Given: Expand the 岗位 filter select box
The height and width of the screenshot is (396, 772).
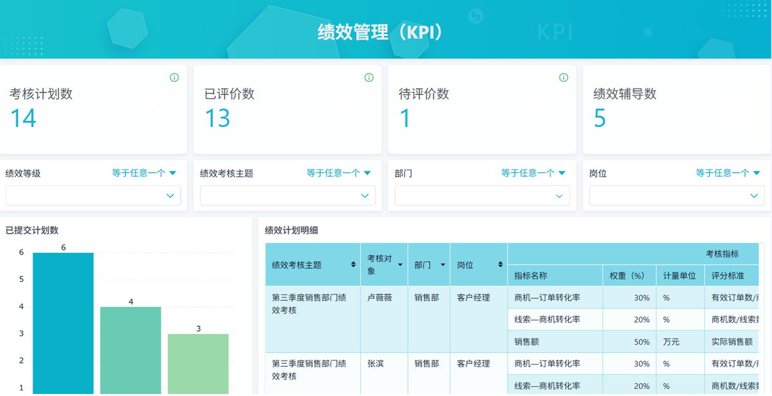Looking at the screenshot, I should point(677,196).
